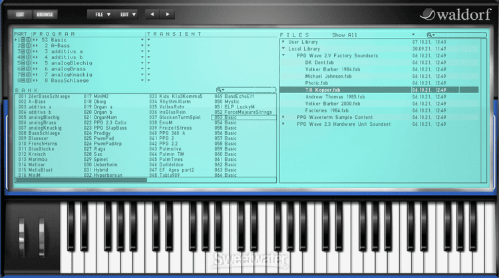Image resolution: width=499 pixels, height=278 pixels.
Task: Expand the User Library folder
Action: [x=283, y=42]
